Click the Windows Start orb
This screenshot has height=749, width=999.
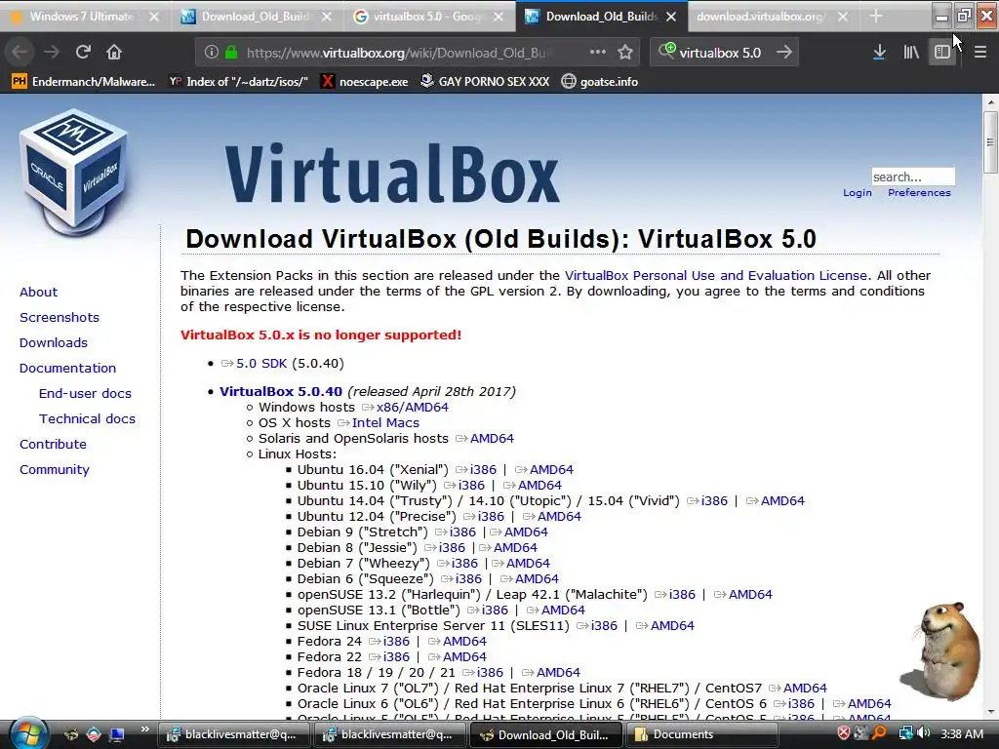(x=29, y=733)
